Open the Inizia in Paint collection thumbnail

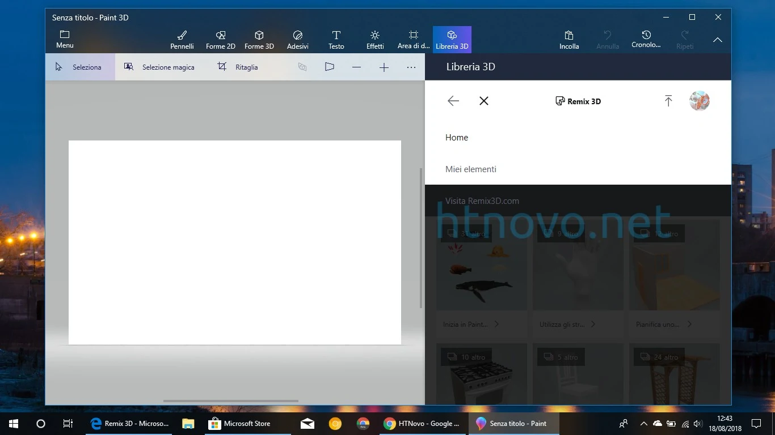point(481,266)
